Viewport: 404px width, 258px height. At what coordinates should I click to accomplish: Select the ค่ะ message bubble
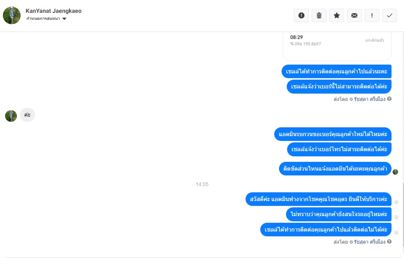coord(27,115)
